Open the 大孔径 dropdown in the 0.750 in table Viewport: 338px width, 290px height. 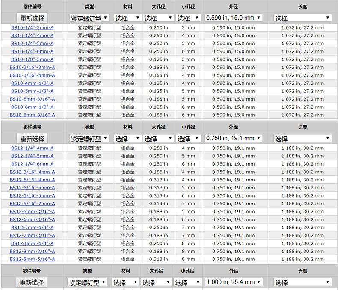(x=158, y=139)
